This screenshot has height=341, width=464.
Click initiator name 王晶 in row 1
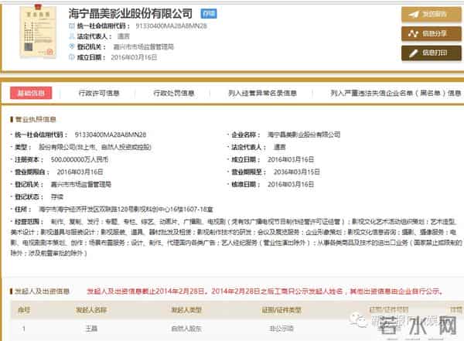click(91, 329)
